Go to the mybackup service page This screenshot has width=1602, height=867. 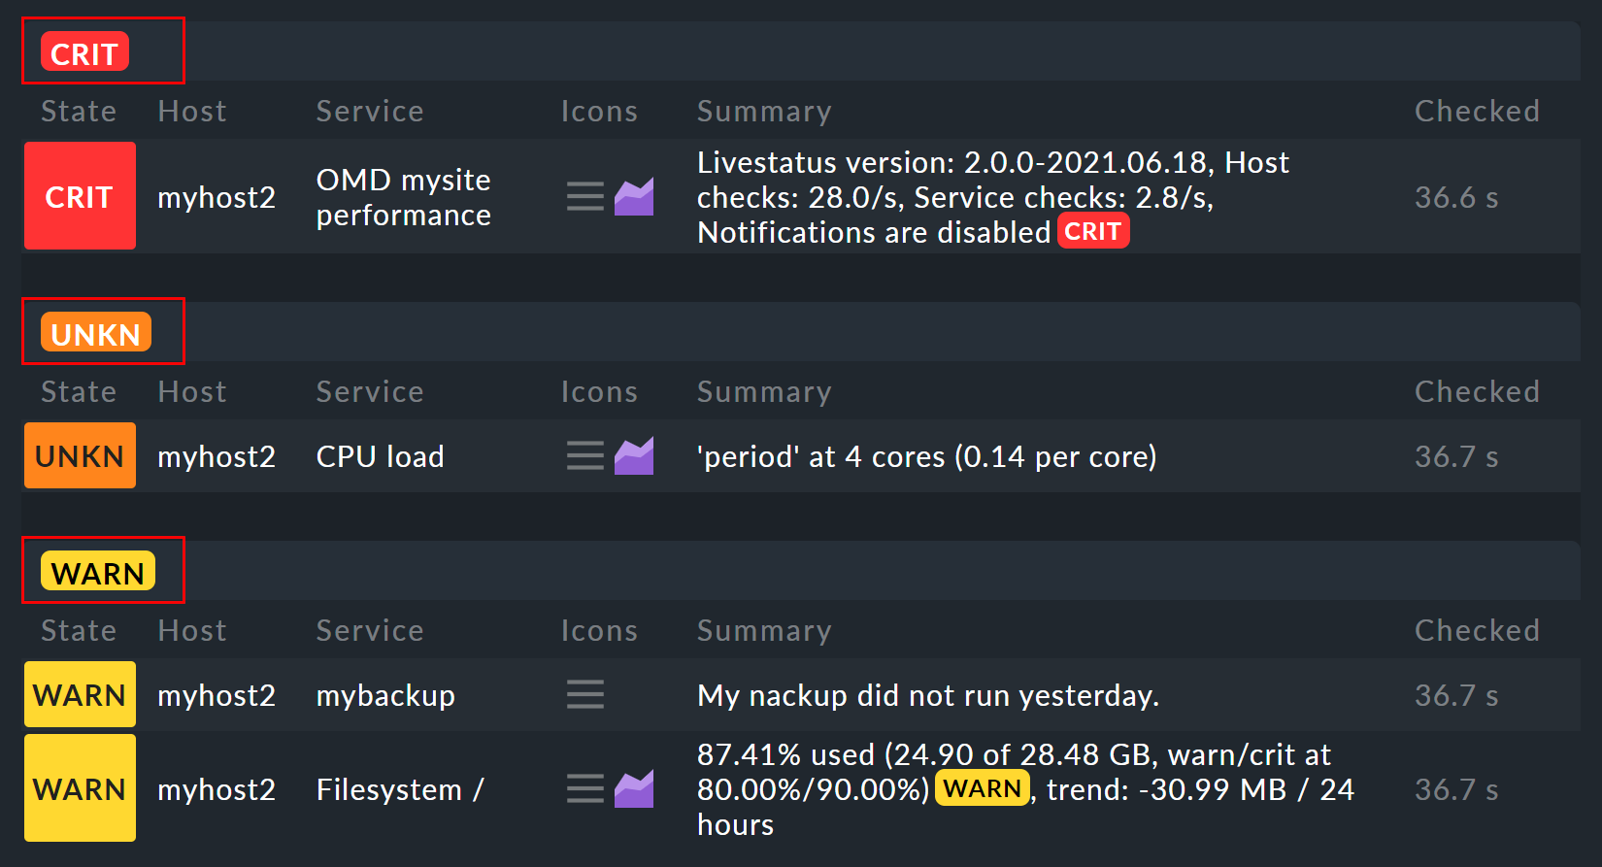(385, 695)
